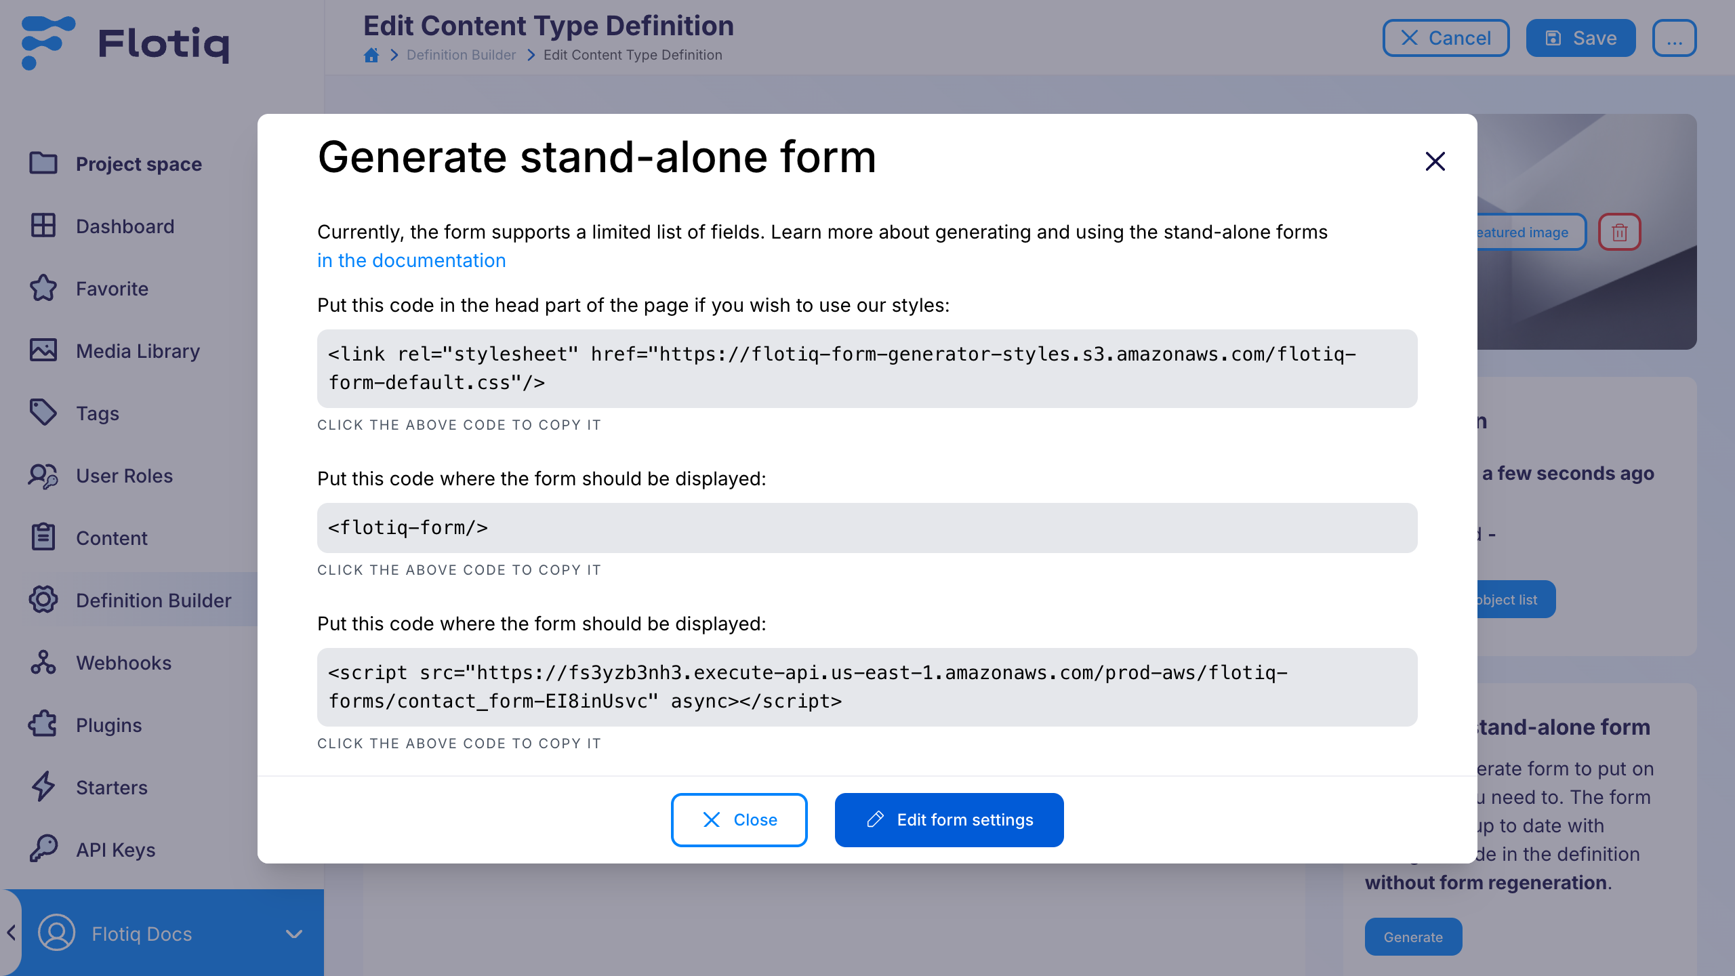The height and width of the screenshot is (976, 1735).
Task: Copy the flotiq-form tag code block
Action: click(x=867, y=527)
